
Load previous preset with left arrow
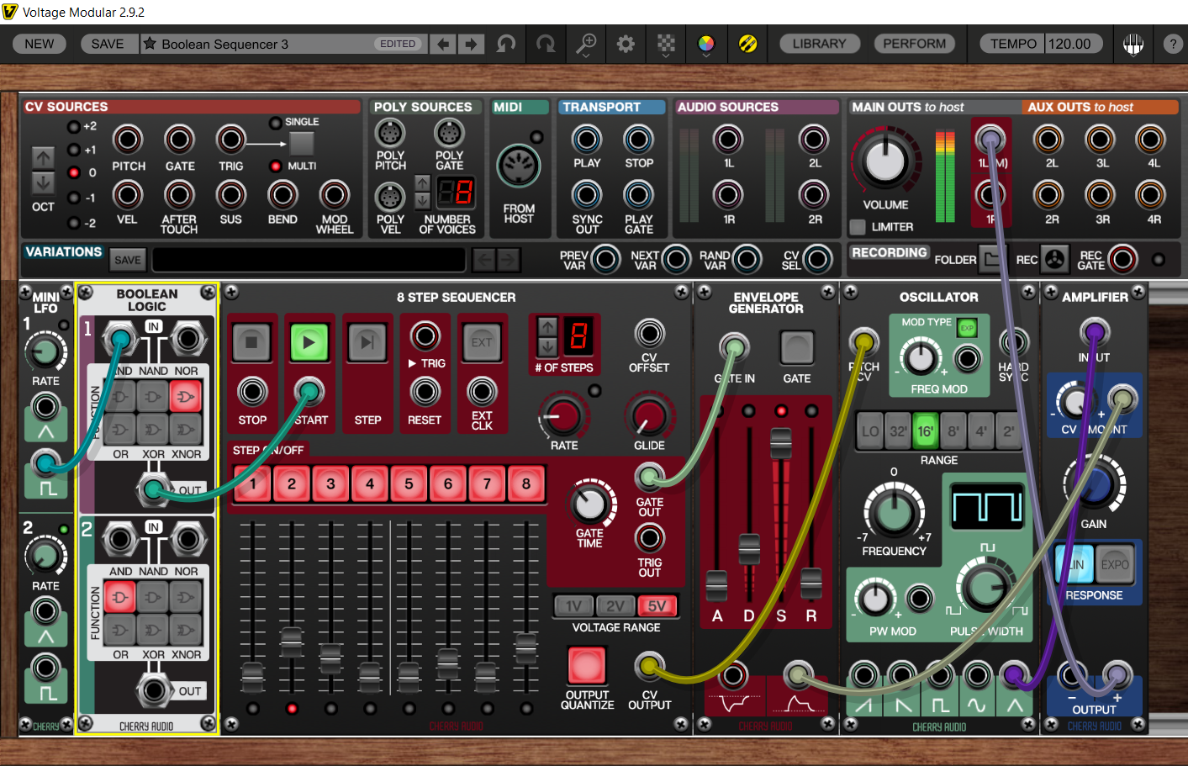point(443,44)
